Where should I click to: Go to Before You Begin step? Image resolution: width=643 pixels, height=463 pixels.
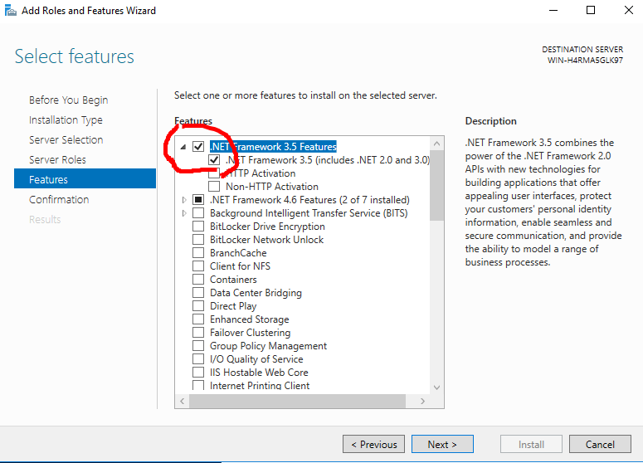click(x=69, y=100)
